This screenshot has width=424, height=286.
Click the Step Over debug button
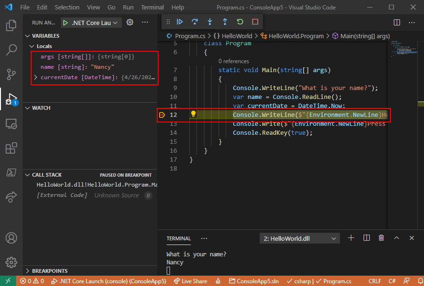click(195, 22)
